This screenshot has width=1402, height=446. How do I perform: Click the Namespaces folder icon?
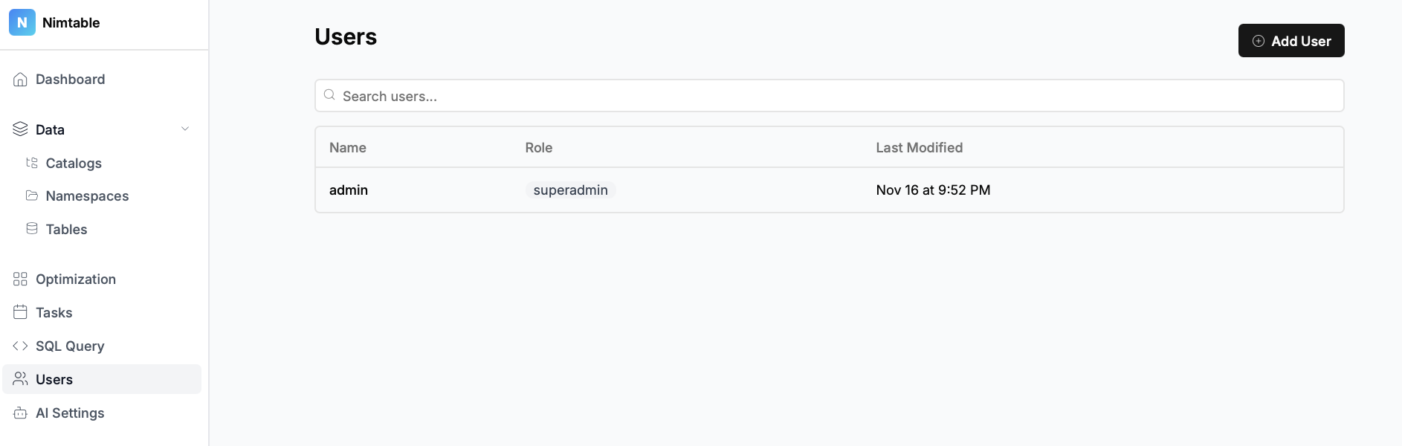point(32,195)
